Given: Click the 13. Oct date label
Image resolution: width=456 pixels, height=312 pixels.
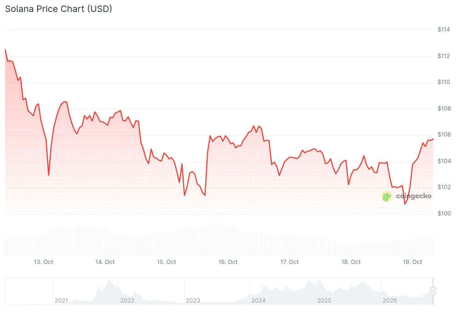Looking at the screenshot, I should tap(43, 262).
